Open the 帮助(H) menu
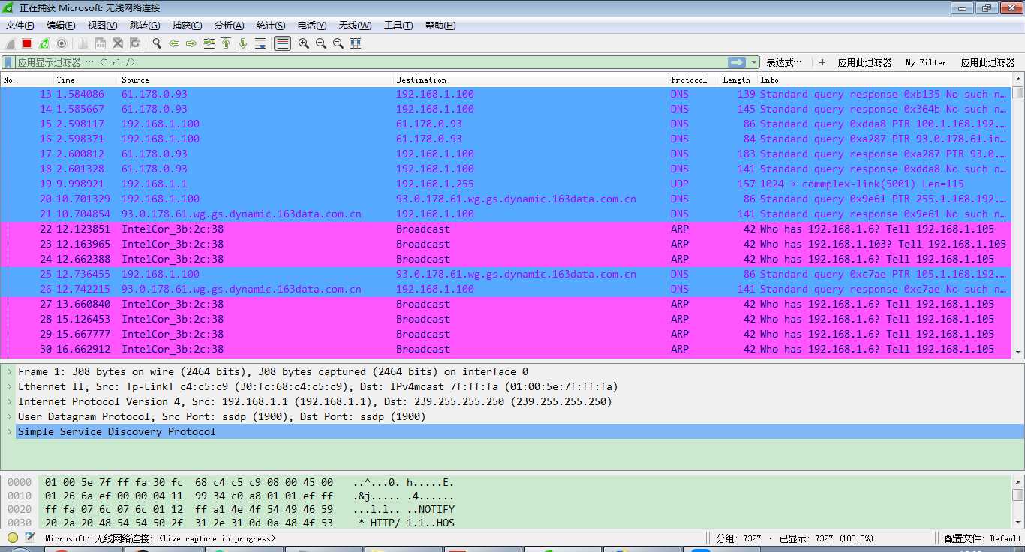 point(440,25)
